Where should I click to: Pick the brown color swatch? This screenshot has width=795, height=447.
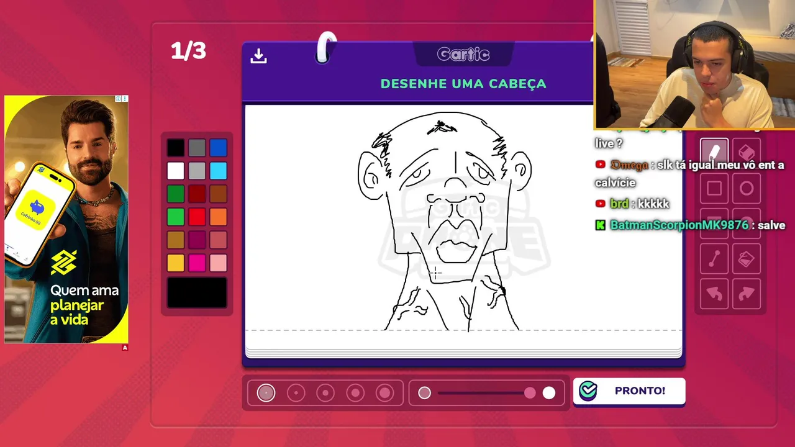(218, 194)
